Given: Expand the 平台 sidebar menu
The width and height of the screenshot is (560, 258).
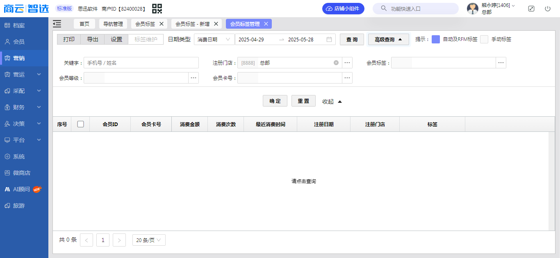Looking at the screenshot, I should 24,140.
